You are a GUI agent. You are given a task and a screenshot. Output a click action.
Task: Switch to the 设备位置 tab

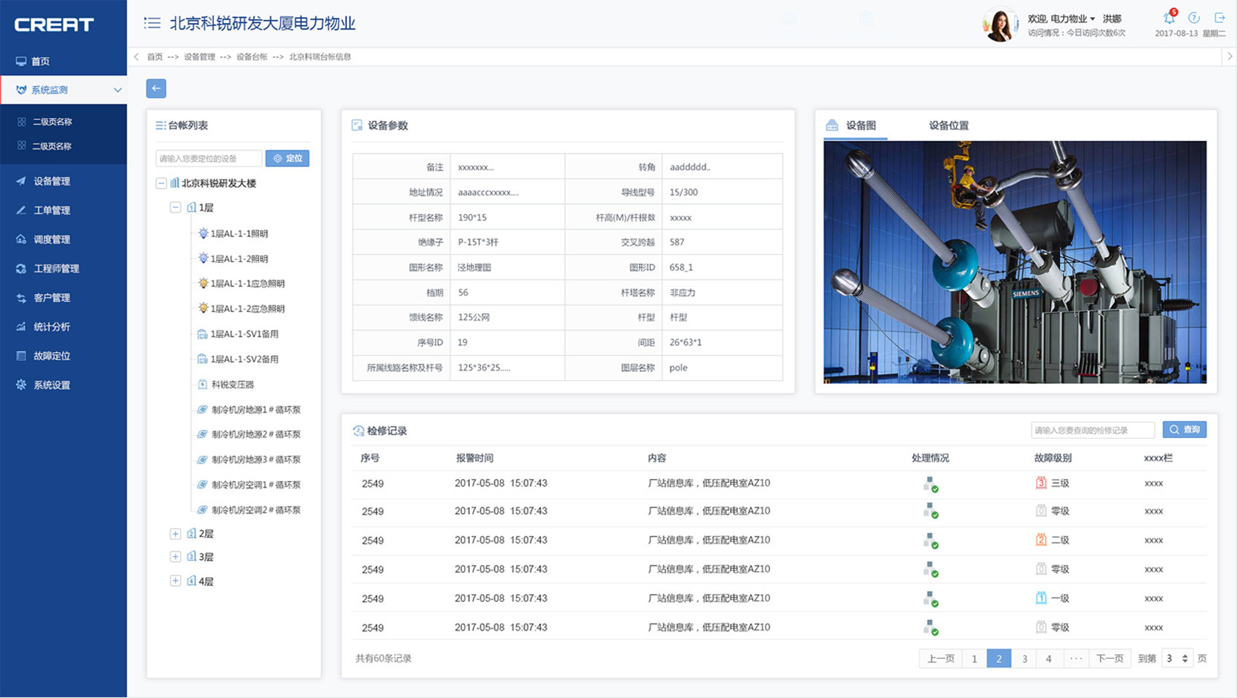[949, 125]
